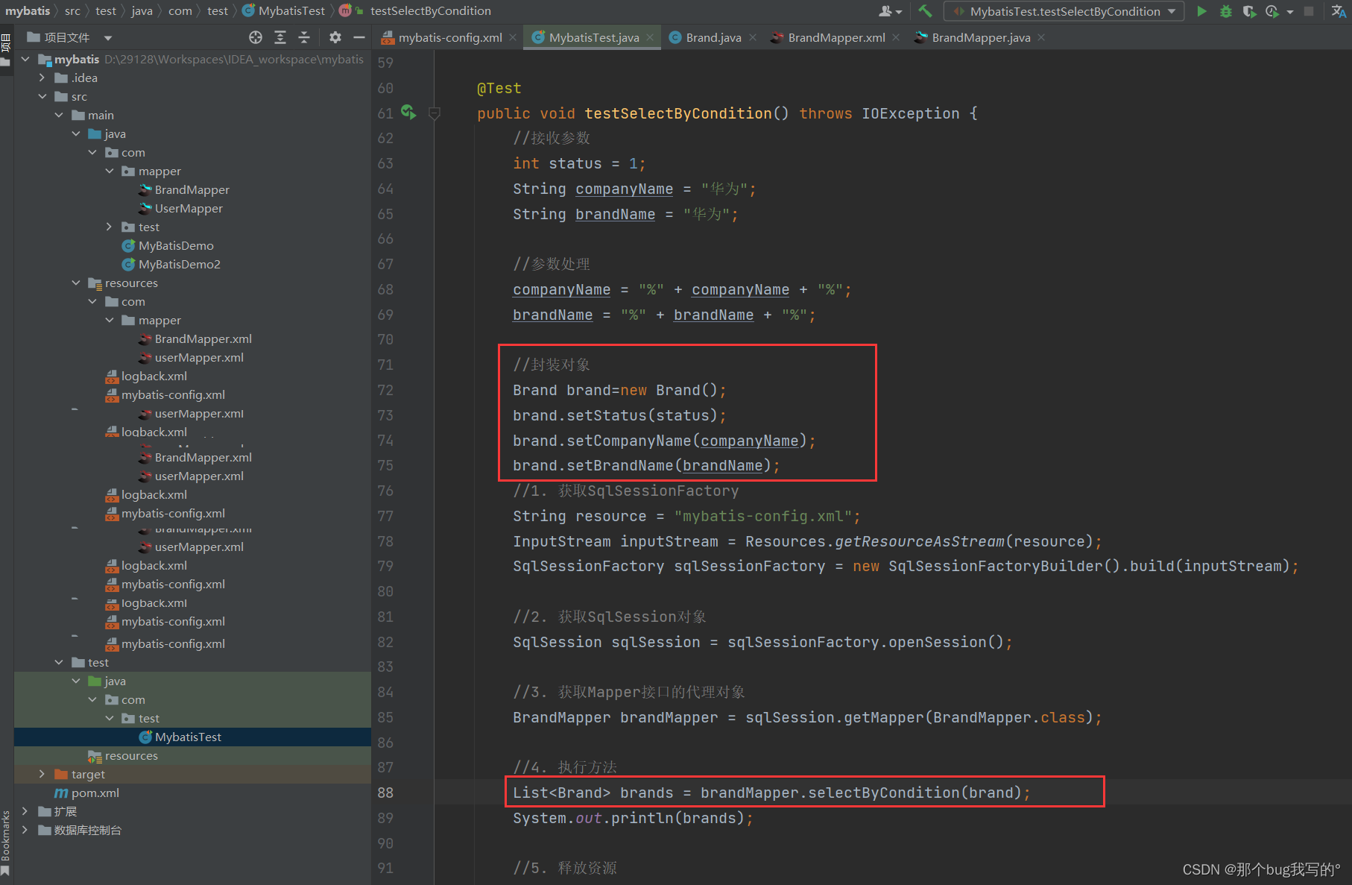Place cursor on line number 88
1352x885 pixels.
coord(385,793)
